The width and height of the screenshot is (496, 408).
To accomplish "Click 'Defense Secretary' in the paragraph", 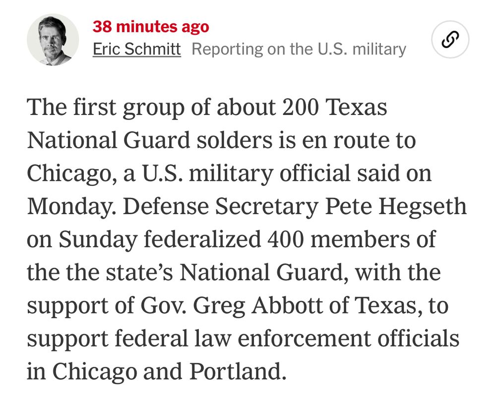I will tap(221, 207).
